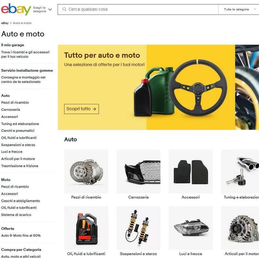Choose the Sospensioni e sterzo shock absorbers image
259x258 pixels.
tap(139, 228)
